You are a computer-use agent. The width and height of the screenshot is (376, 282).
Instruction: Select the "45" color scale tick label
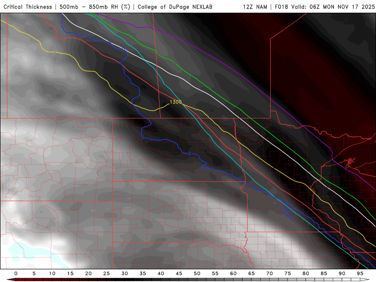click(x=179, y=274)
